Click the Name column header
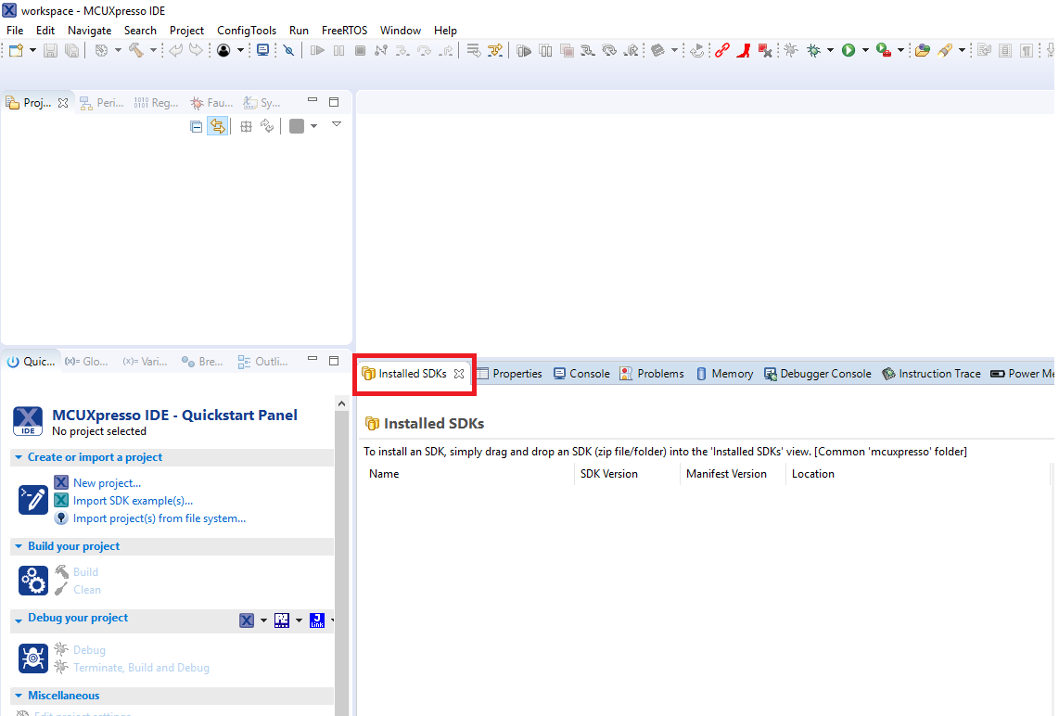This screenshot has width=1059, height=716. (x=384, y=474)
